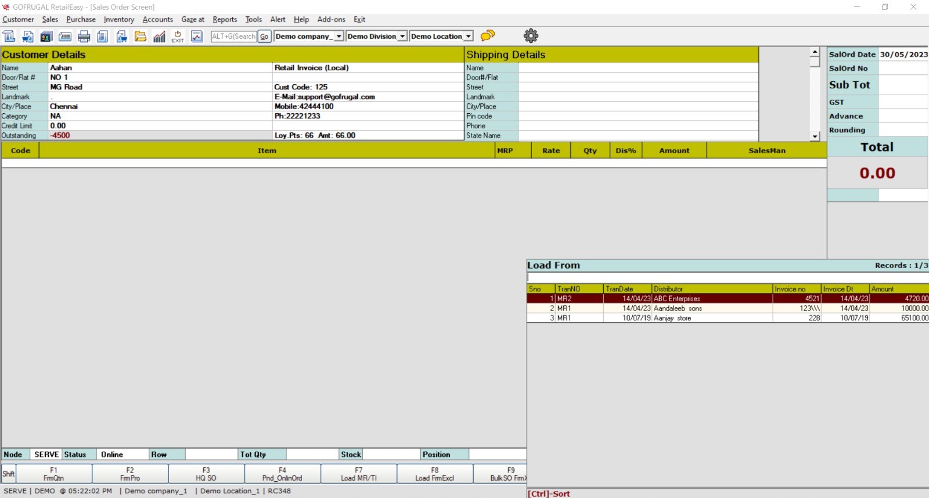
Task: Click the customer name Aahan
Action: pos(61,68)
